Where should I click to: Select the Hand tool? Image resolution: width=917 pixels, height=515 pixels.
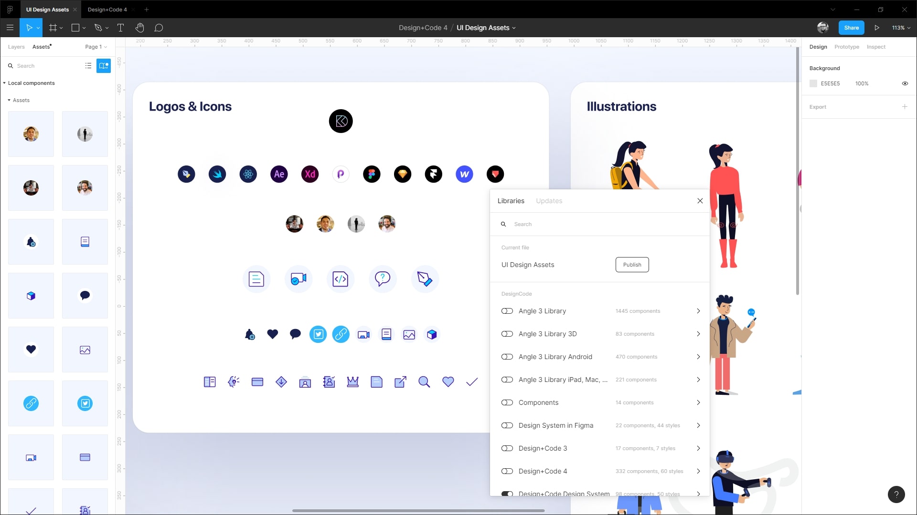click(x=139, y=28)
